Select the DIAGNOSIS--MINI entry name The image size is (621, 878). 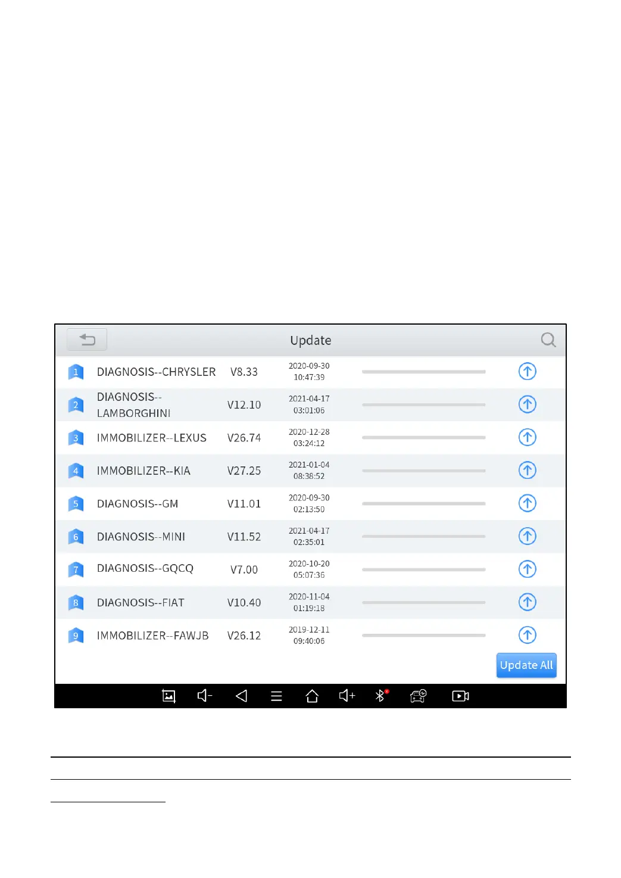[x=141, y=537]
